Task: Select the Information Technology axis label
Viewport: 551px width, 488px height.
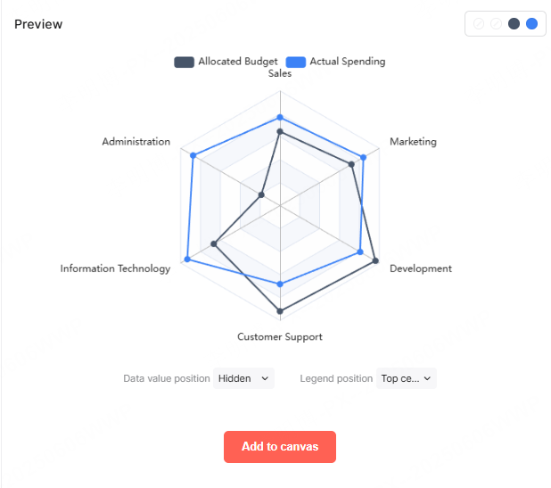Action: [x=115, y=269]
